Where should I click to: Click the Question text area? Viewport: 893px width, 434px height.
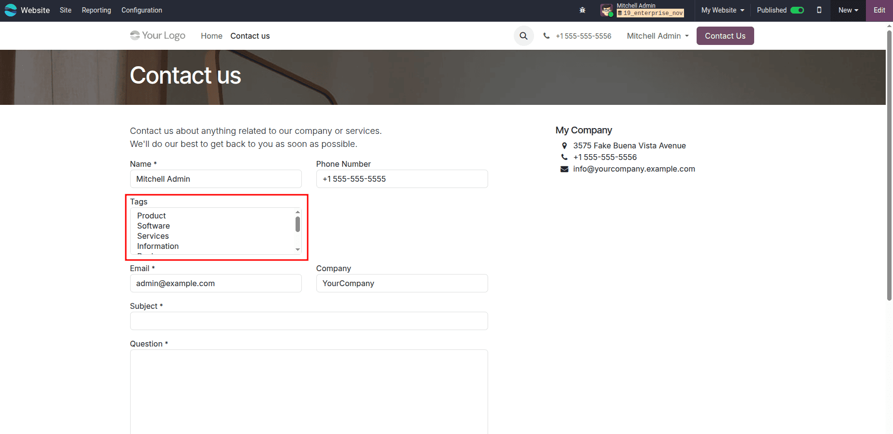309,391
